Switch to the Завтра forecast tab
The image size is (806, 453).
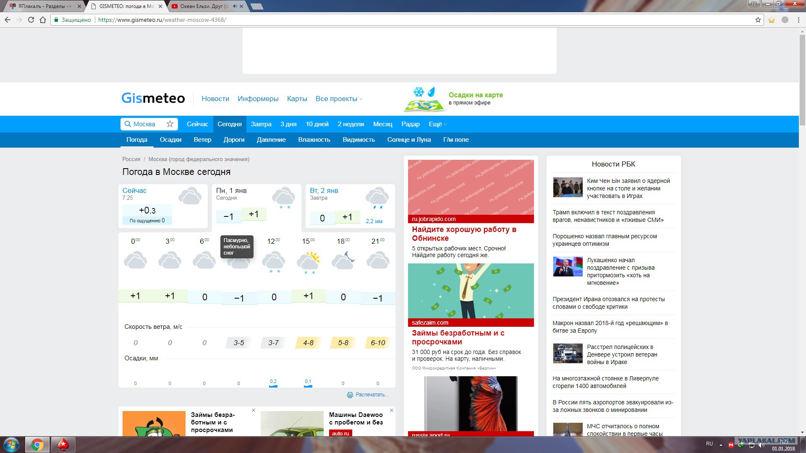(x=261, y=124)
